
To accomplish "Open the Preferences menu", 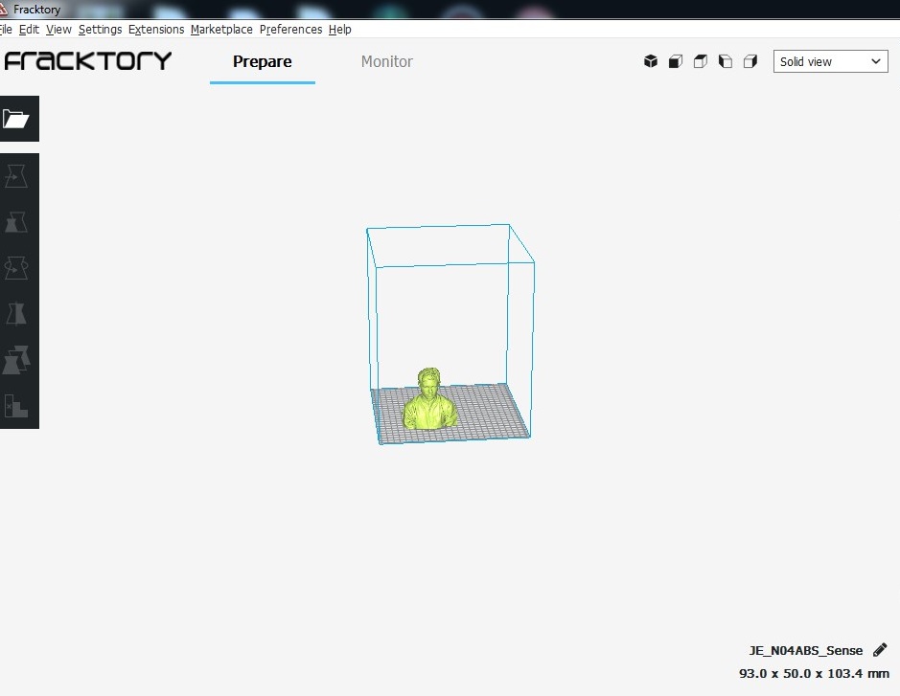I will (291, 30).
